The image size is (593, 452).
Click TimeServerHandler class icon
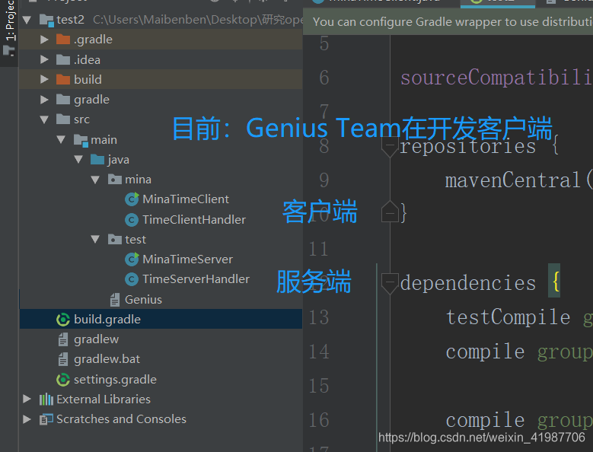[131, 279]
